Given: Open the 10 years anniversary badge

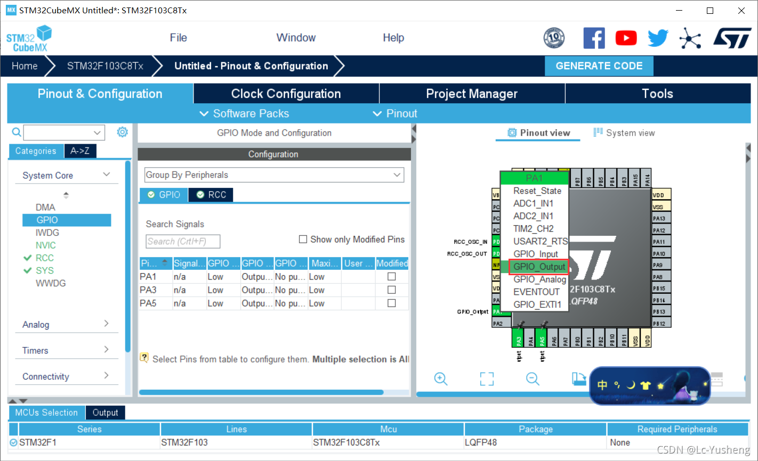Looking at the screenshot, I should point(554,38).
